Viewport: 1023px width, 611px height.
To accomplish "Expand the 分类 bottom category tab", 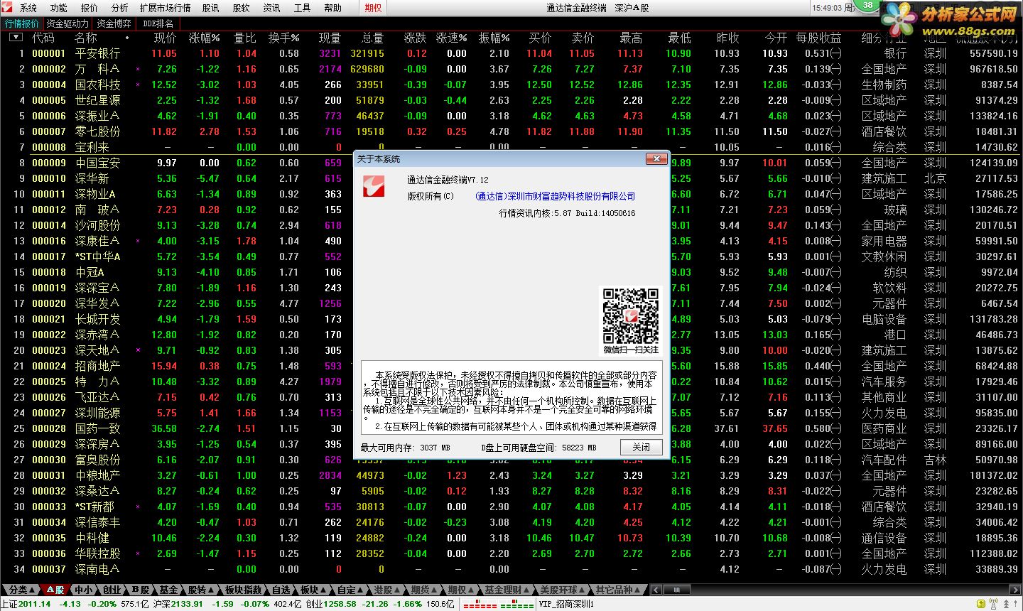I will [x=21, y=590].
